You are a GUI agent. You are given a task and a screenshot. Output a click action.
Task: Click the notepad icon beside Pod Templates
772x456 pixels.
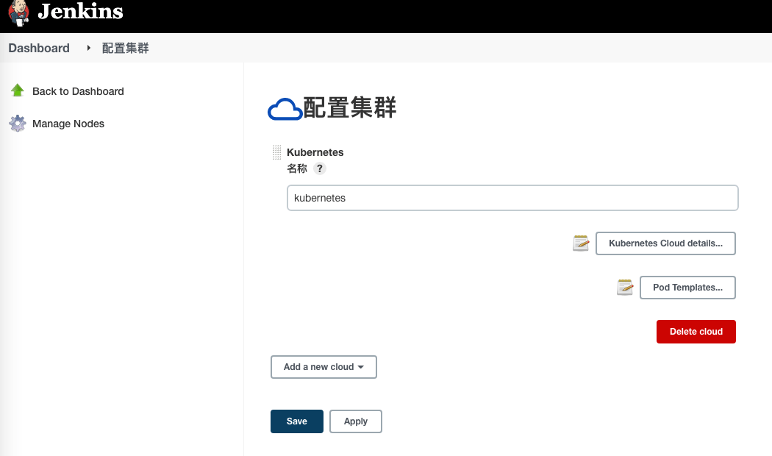pyautogui.click(x=625, y=288)
